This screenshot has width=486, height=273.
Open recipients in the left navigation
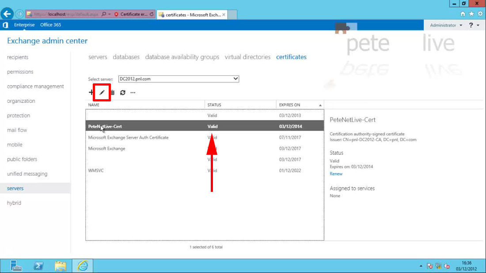(18, 57)
